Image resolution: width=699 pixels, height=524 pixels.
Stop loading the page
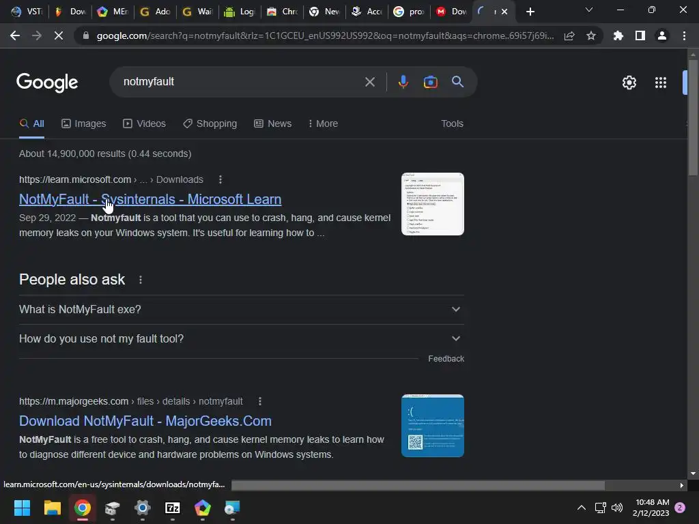(59, 35)
